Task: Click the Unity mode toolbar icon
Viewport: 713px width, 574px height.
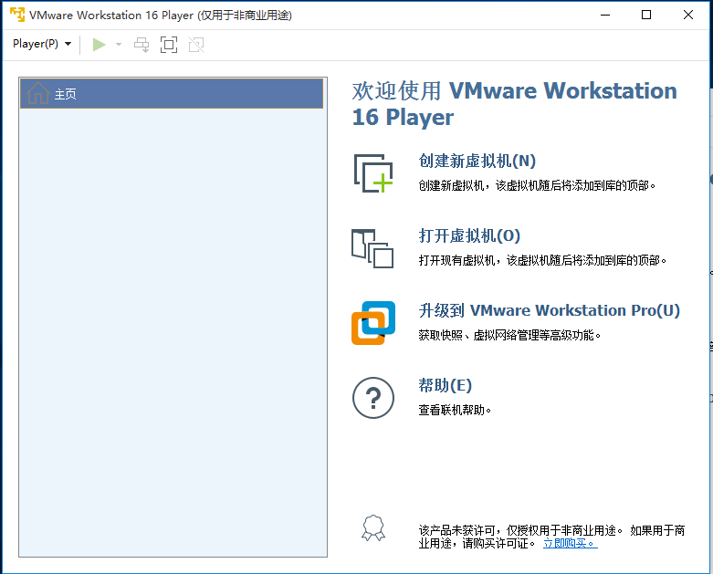Action: point(196,45)
